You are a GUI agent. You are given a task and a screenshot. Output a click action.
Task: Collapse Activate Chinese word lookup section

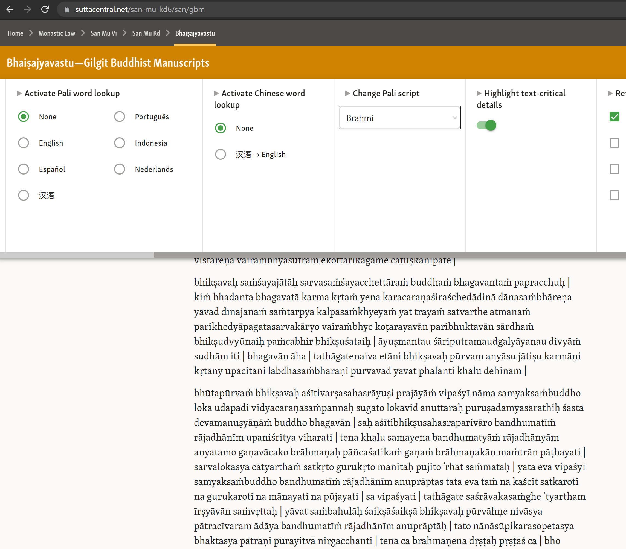(216, 93)
